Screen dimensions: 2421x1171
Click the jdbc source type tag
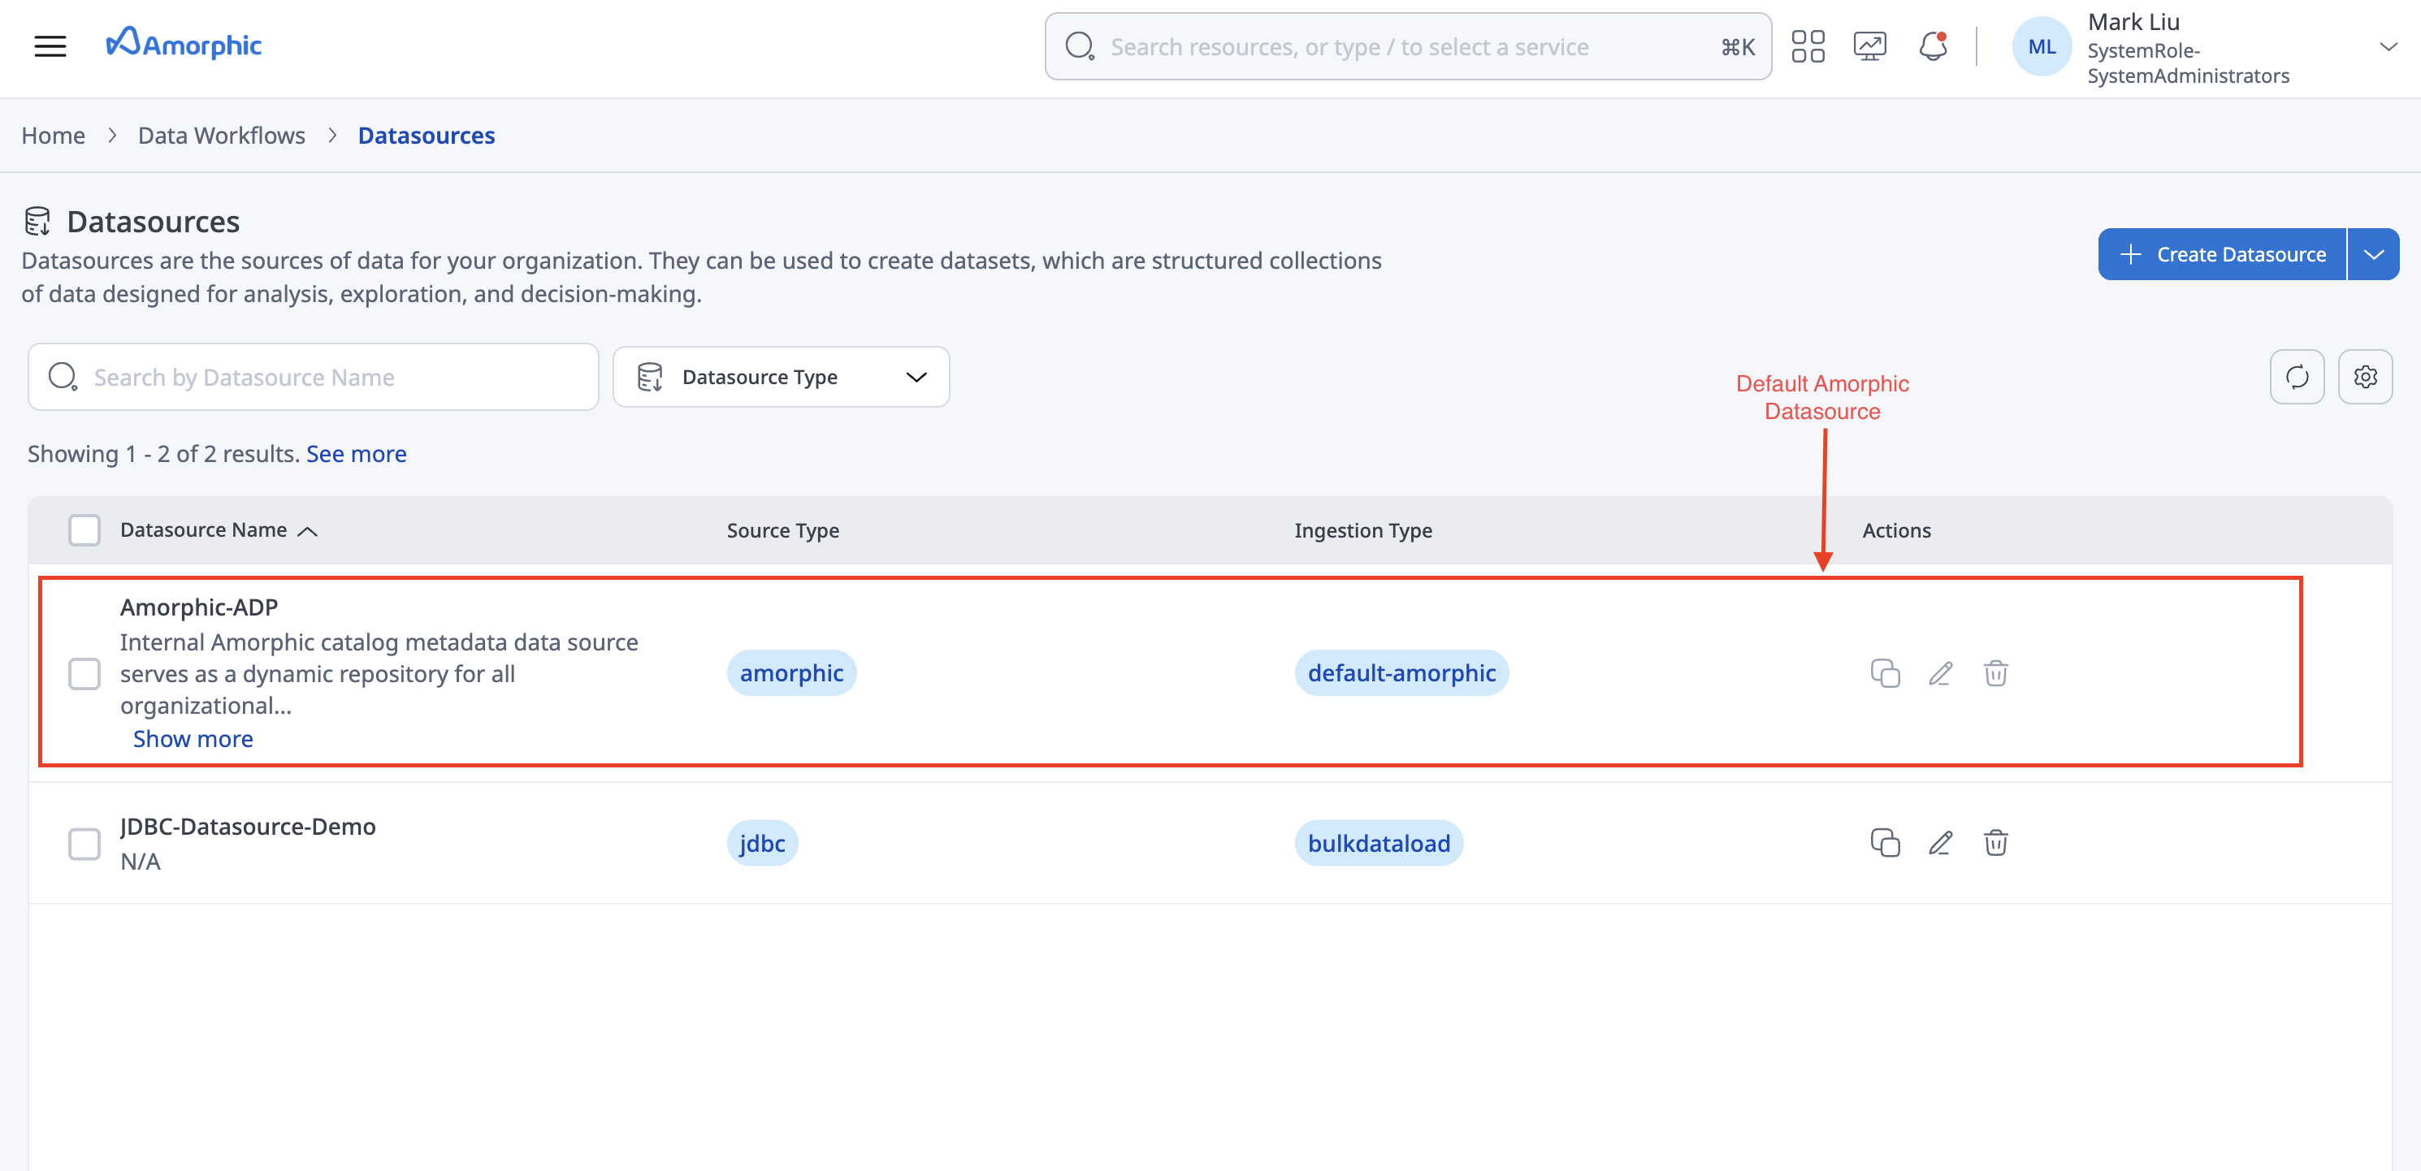point(762,843)
